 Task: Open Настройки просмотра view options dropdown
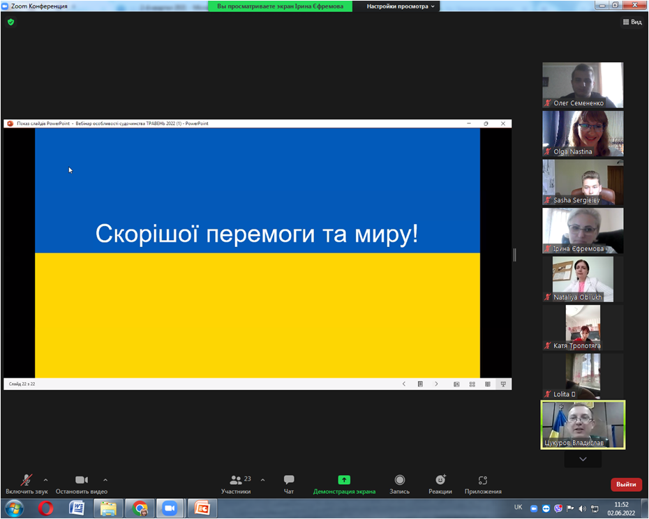401,6
